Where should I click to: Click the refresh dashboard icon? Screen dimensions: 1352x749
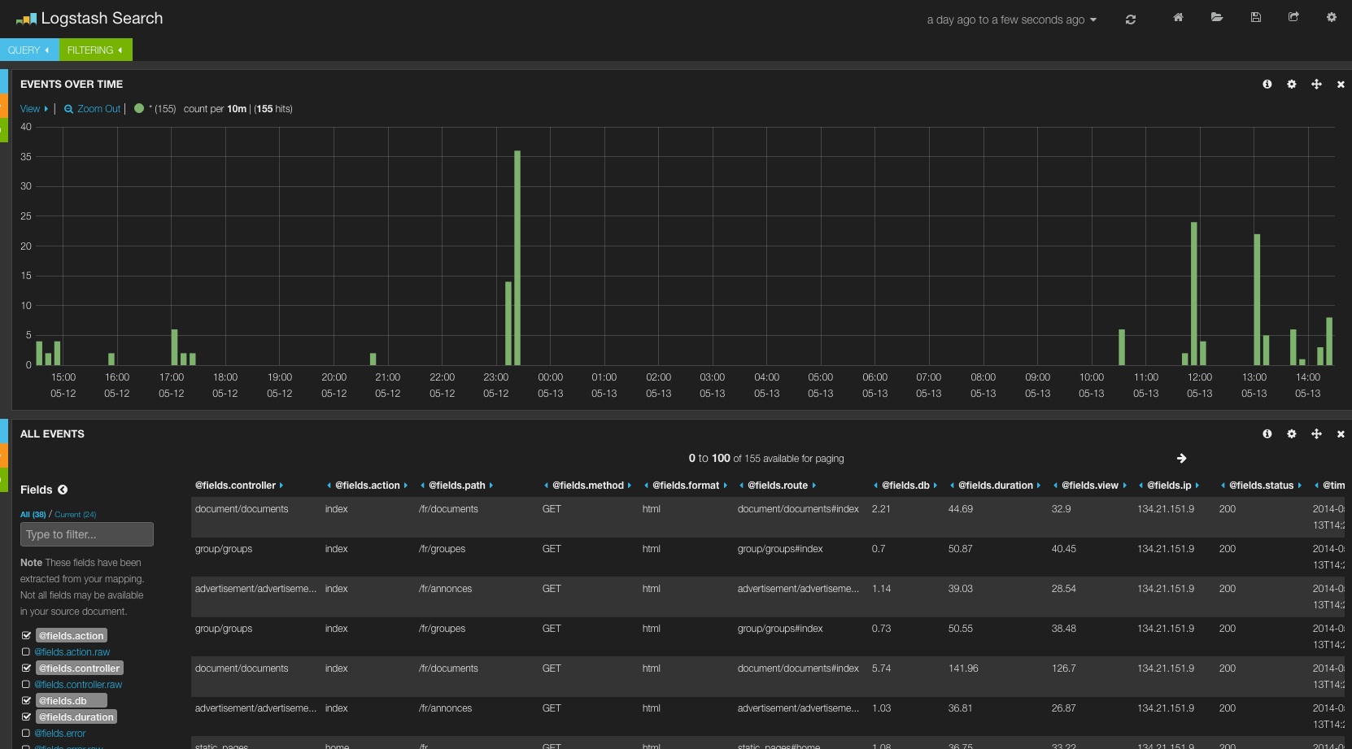[x=1130, y=20]
